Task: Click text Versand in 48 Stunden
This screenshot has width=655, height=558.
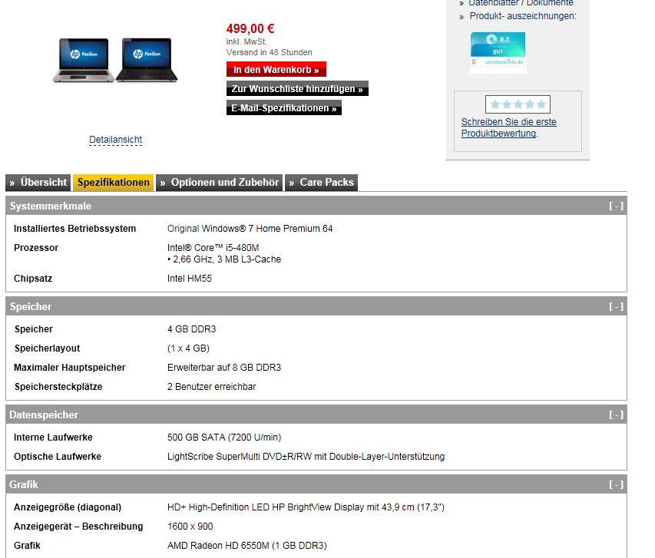Action: pos(269,53)
